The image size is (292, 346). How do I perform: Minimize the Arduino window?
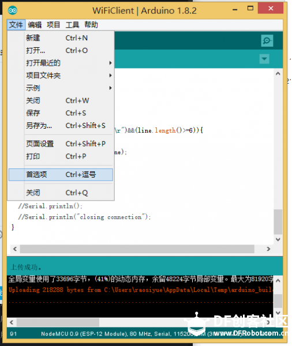(x=235, y=9)
